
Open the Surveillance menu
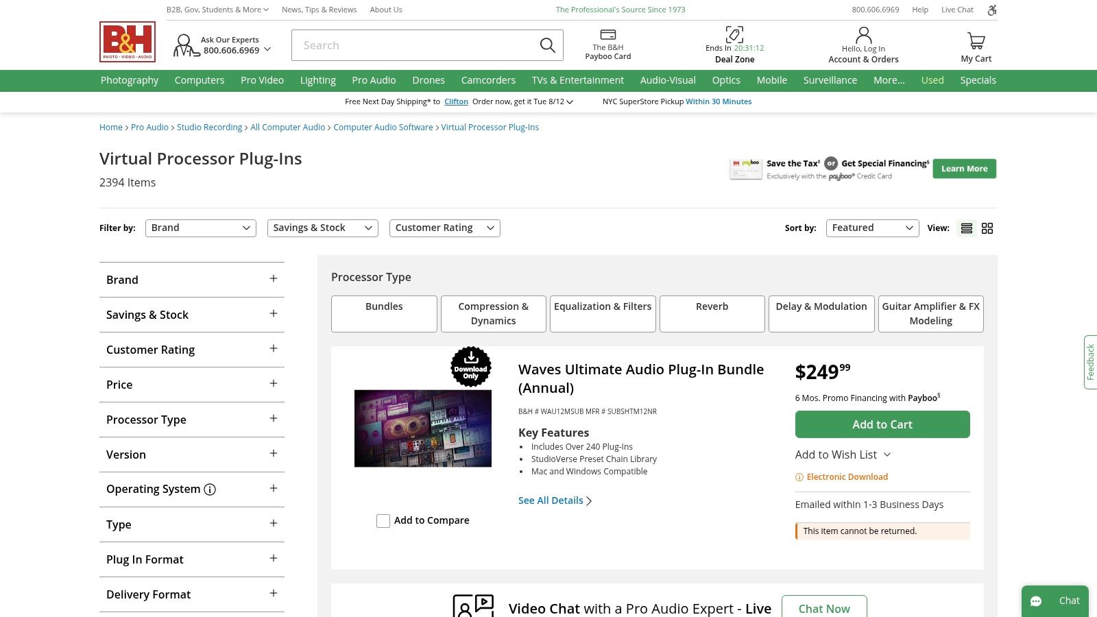coord(830,80)
